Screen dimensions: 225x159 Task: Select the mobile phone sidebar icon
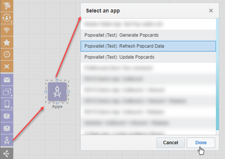coord(6,104)
